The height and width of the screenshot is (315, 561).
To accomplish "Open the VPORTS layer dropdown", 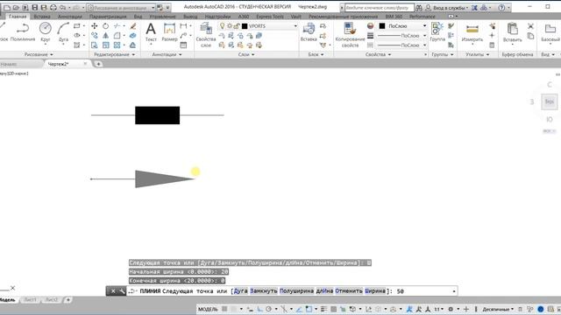I will pyautogui.click(x=295, y=26).
